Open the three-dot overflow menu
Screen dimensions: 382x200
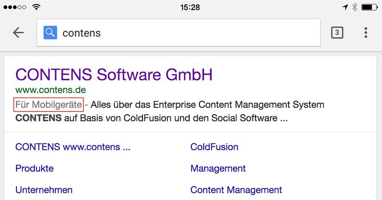(366, 33)
